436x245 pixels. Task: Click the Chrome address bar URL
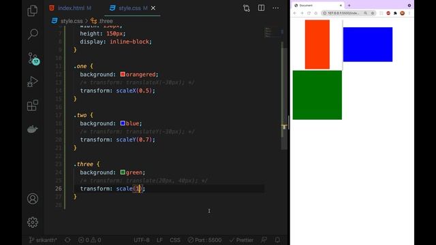pos(343,13)
